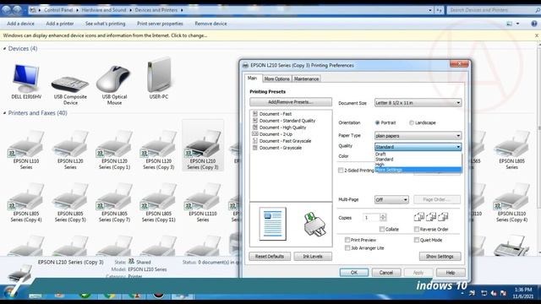Select the EPSON L1110 Series printer icon
This screenshot has height=304, width=541.
tap(203, 197)
